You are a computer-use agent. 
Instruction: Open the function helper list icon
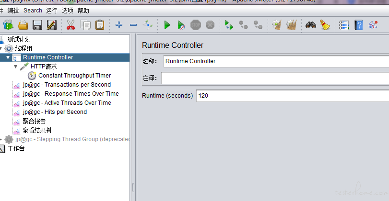343,25
